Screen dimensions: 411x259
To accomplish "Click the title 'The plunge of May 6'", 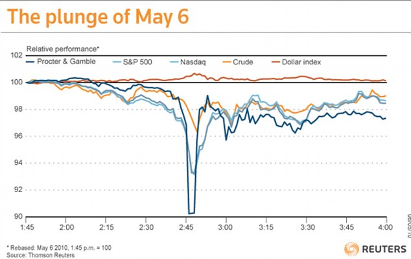I will [98, 16].
